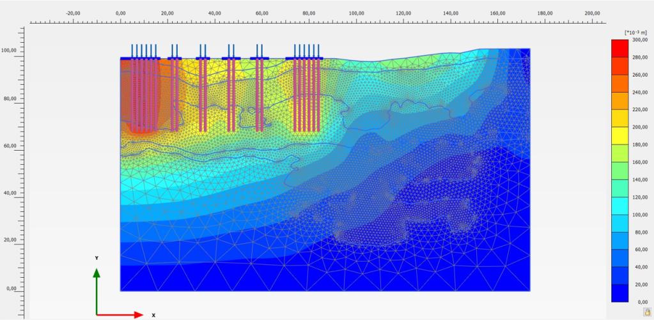Click the 100,00 mark on vertical ruler

[9, 50]
